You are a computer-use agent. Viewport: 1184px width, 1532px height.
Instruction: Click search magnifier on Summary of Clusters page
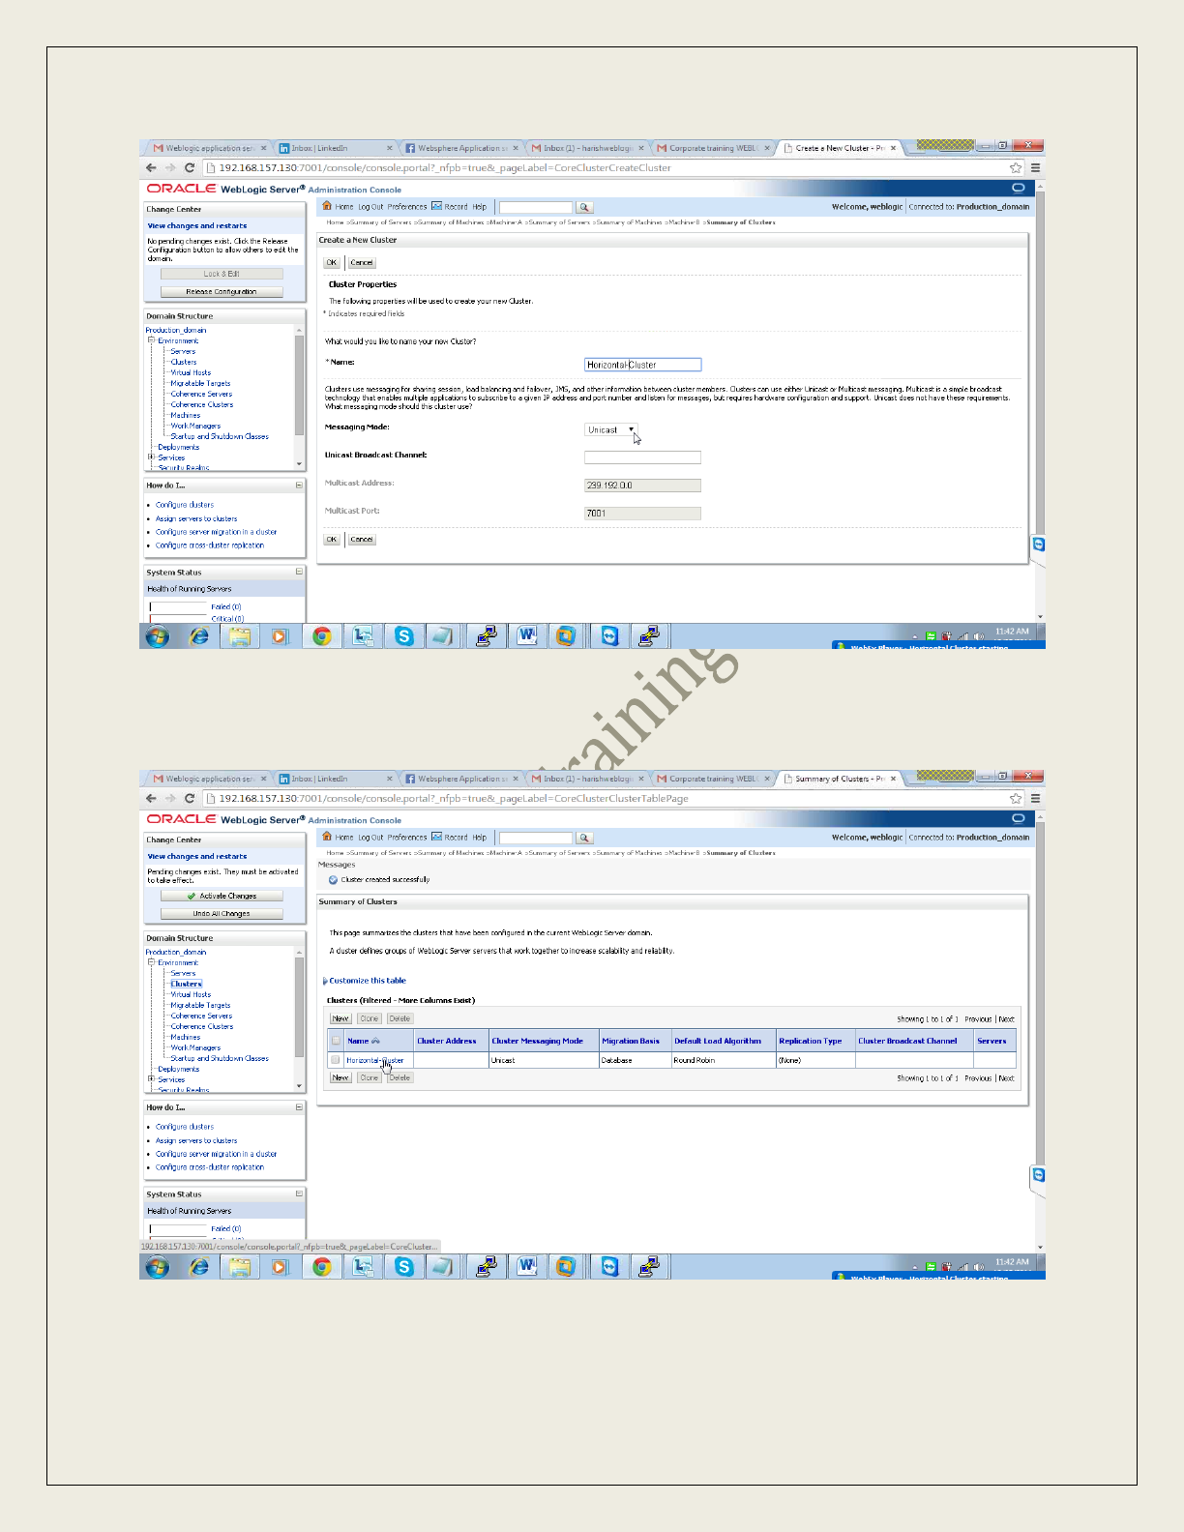click(583, 838)
